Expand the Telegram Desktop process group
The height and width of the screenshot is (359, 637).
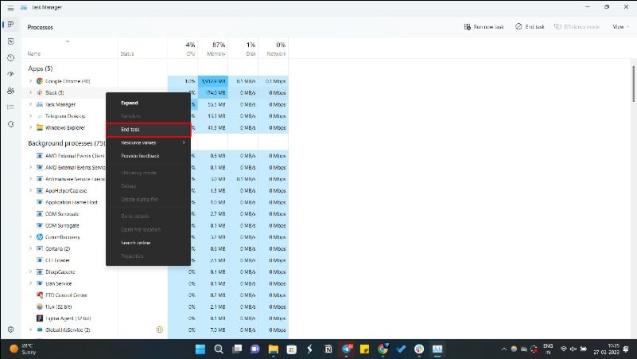(x=30, y=116)
